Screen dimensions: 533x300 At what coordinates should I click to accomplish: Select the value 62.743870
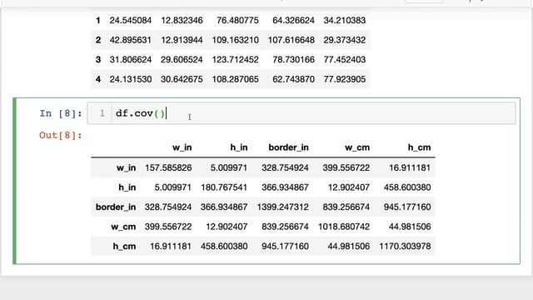point(293,79)
